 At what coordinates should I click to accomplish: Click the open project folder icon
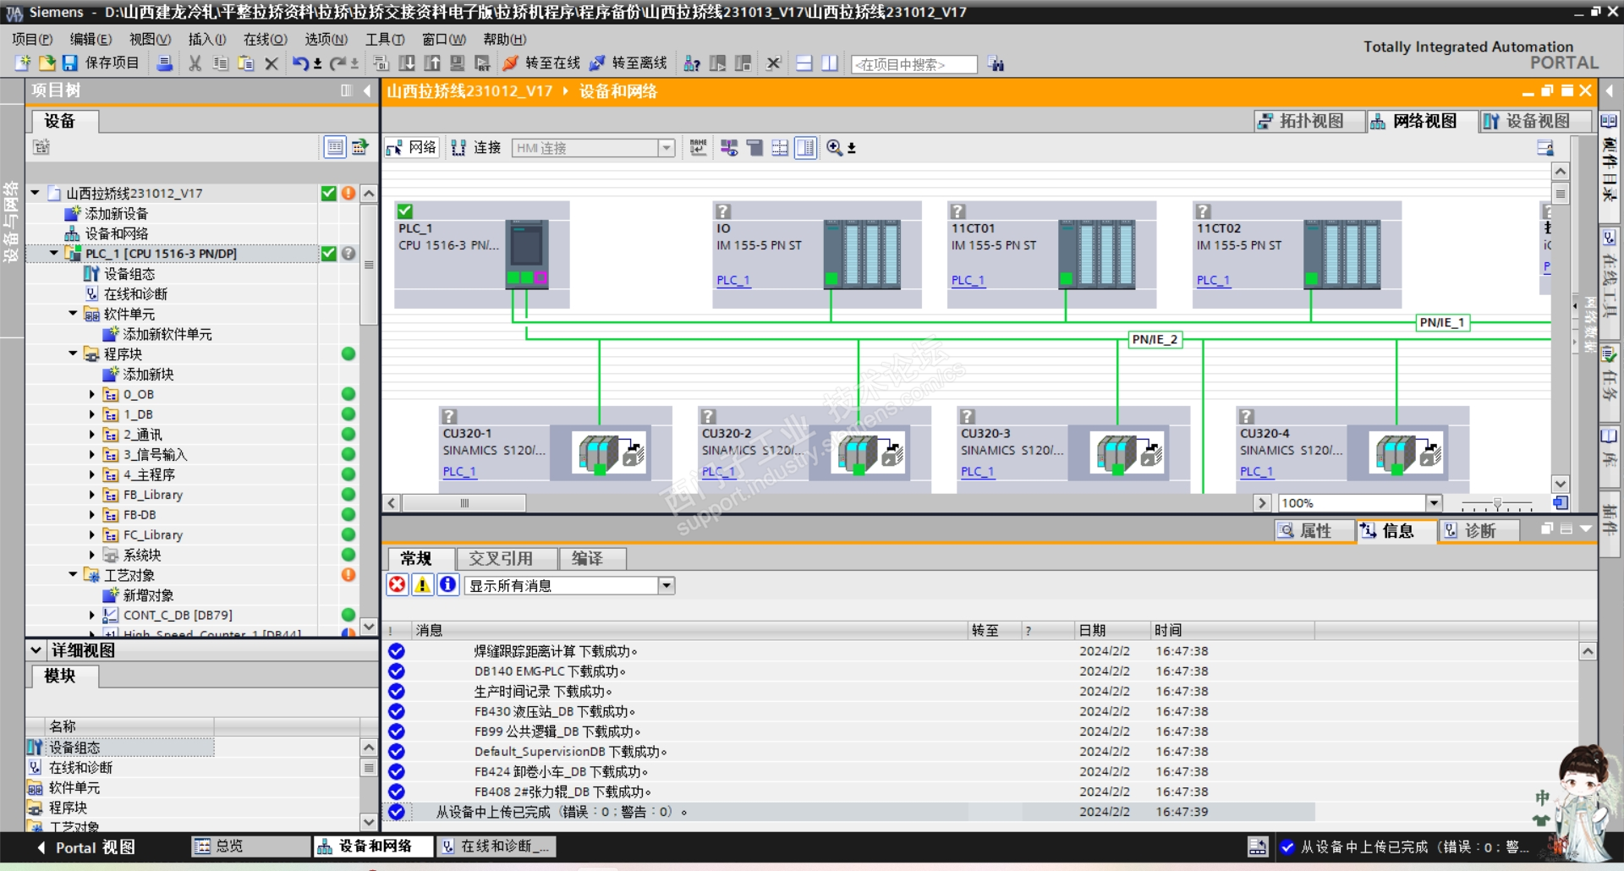pyautogui.click(x=47, y=63)
